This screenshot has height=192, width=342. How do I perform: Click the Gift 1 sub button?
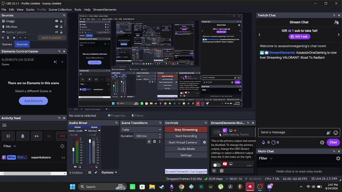click(x=299, y=37)
